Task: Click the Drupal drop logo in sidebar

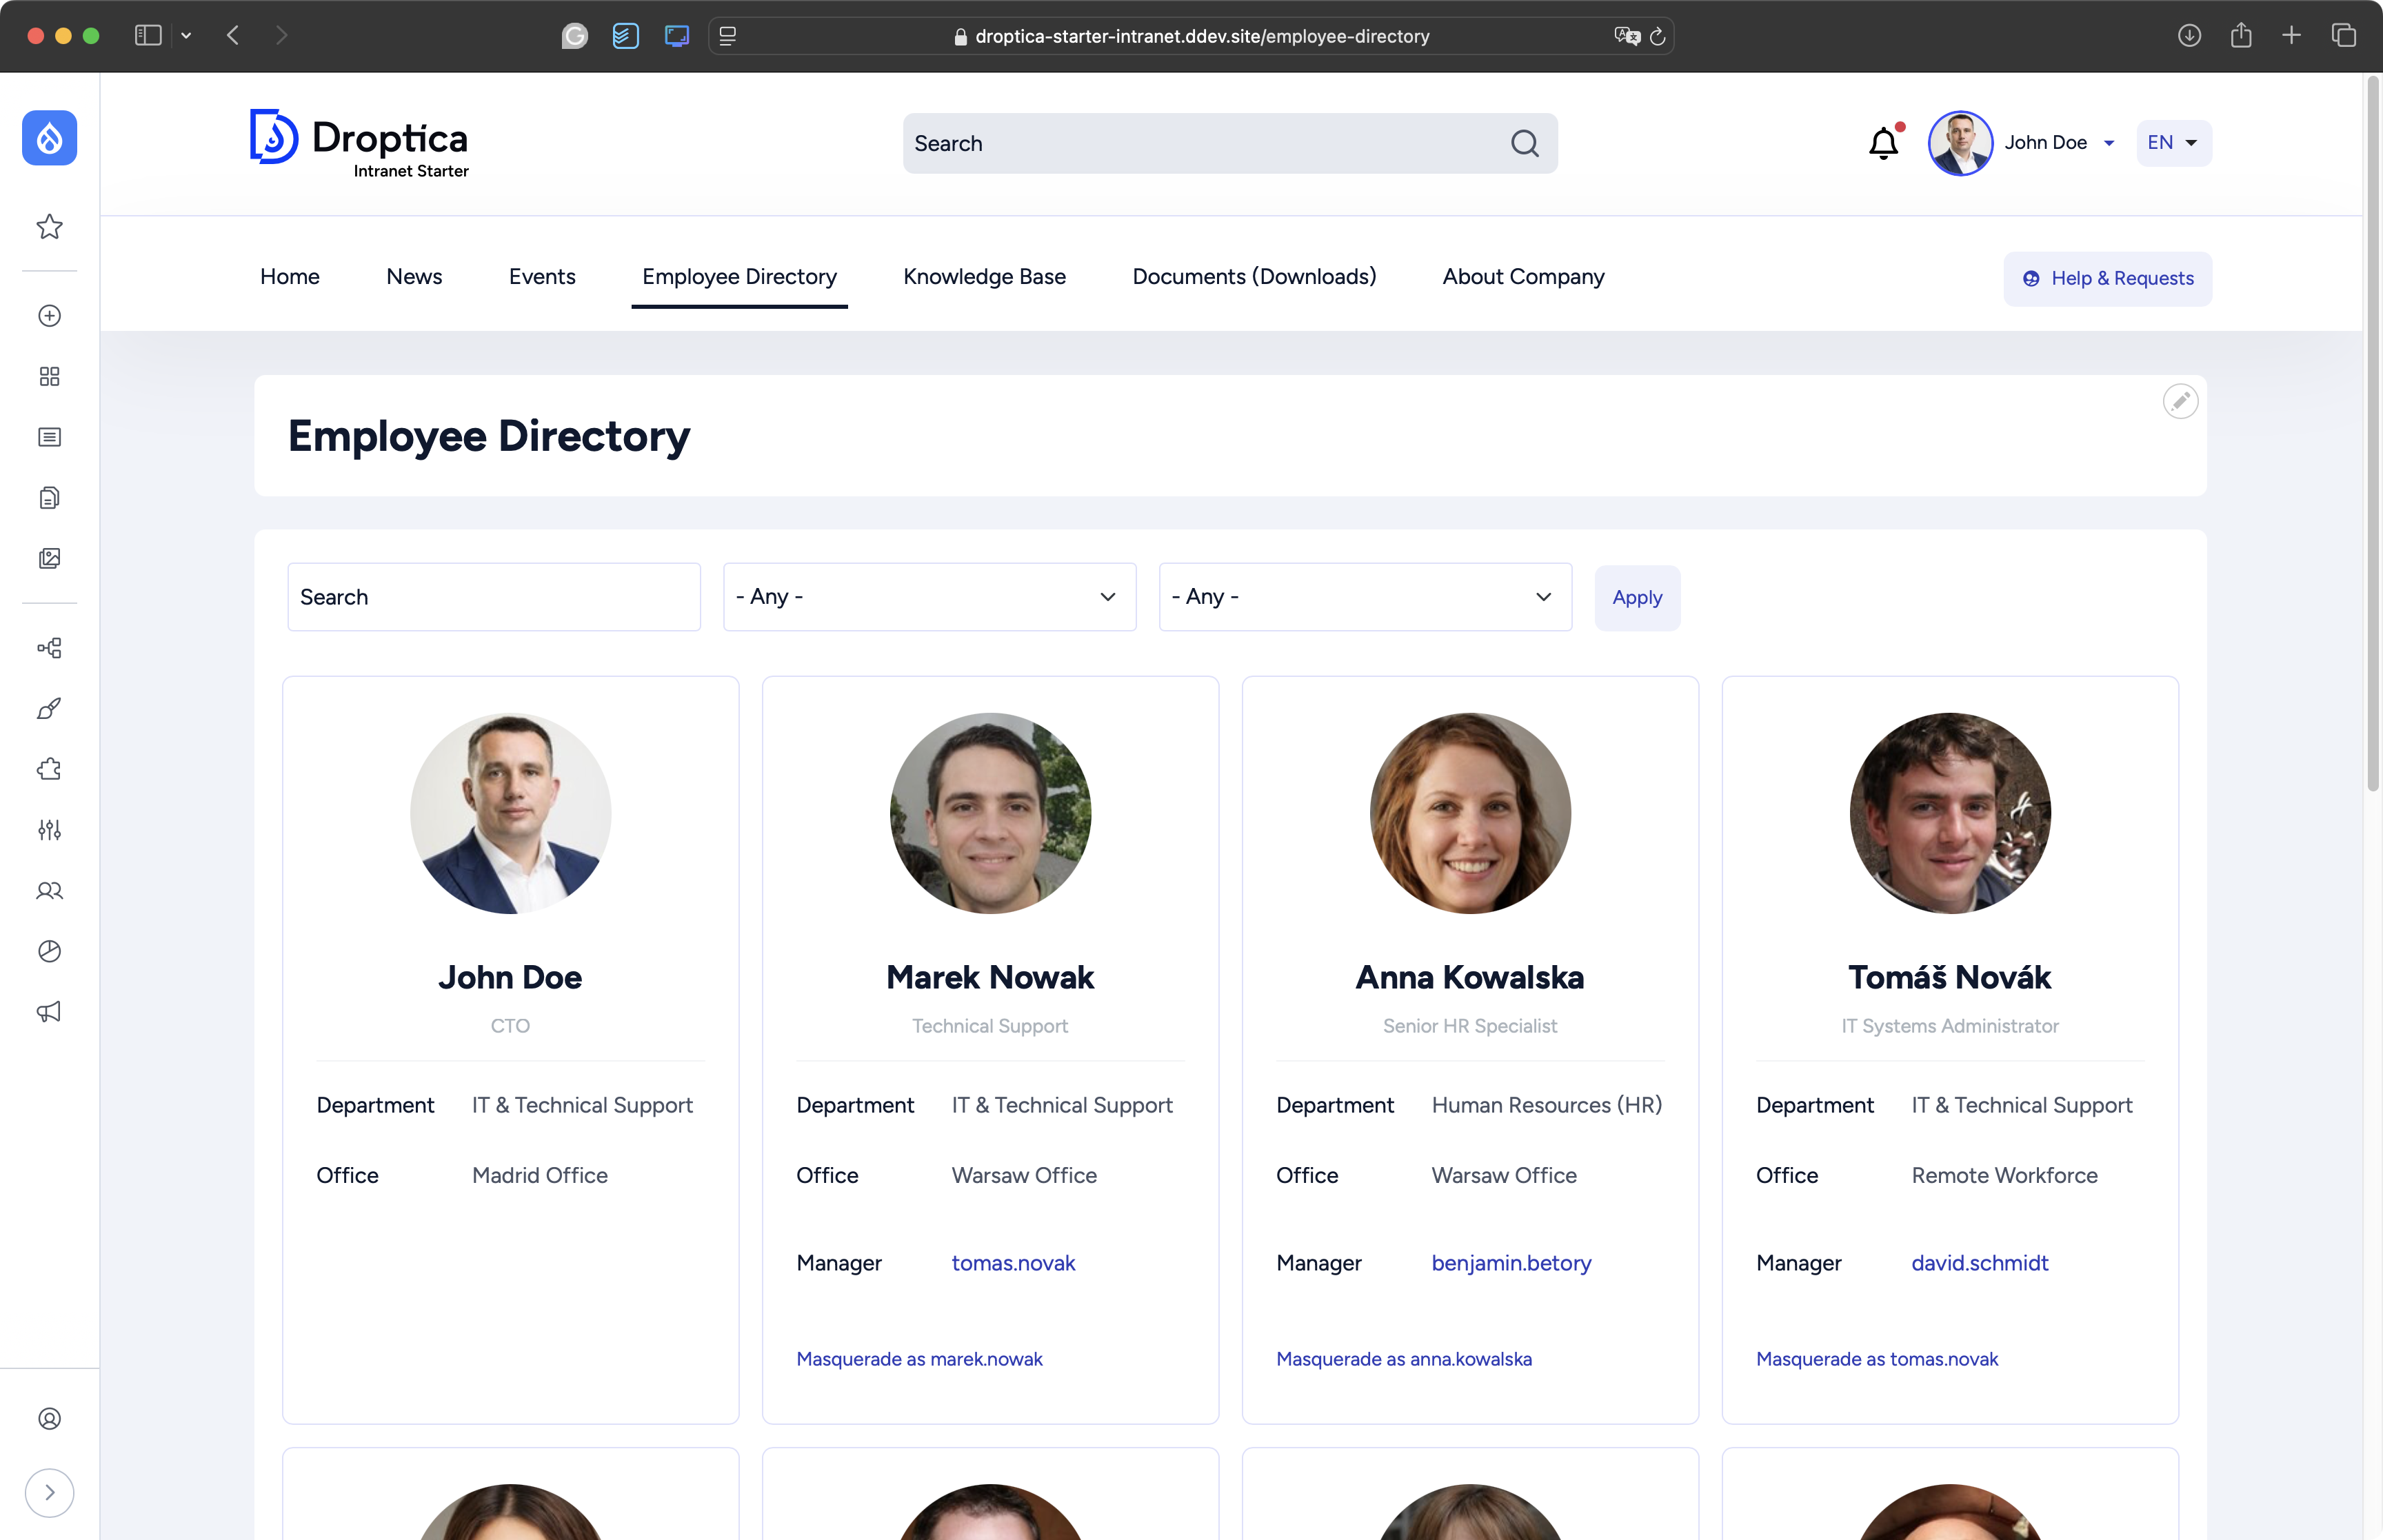Action: click(49, 138)
